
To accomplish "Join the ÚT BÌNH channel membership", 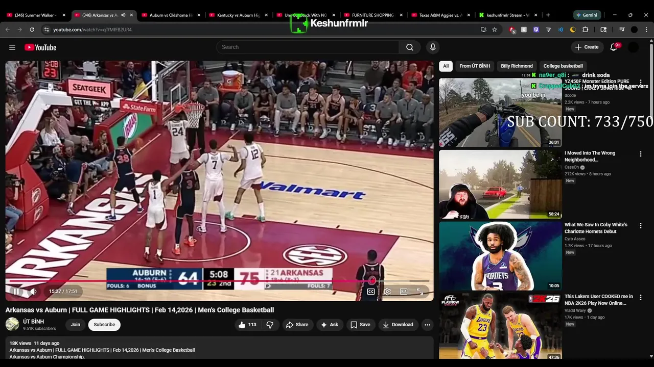I will click(76, 325).
